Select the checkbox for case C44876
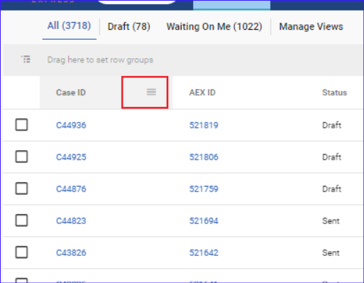The image size is (364, 283). coord(21,189)
